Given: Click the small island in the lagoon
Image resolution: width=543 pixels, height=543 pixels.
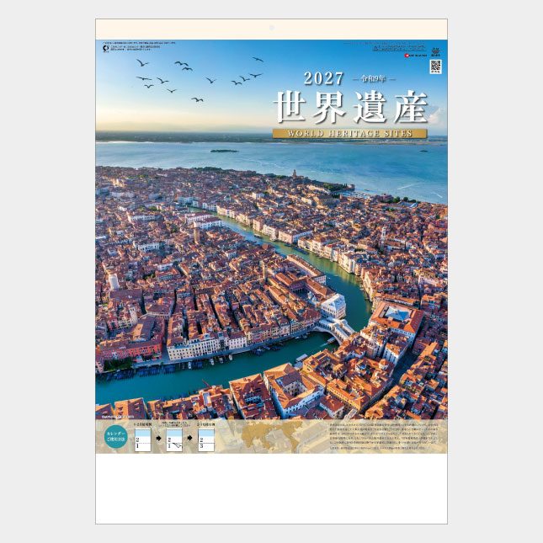Looking at the screenshot, I should click(224, 151).
